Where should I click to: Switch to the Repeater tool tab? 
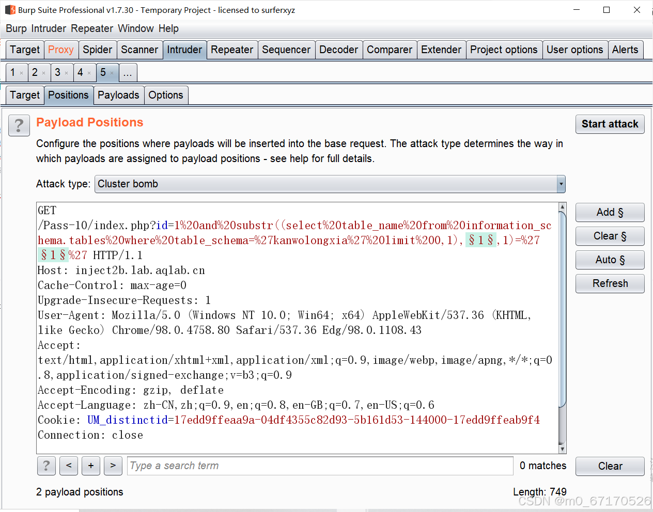pos(232,50)
